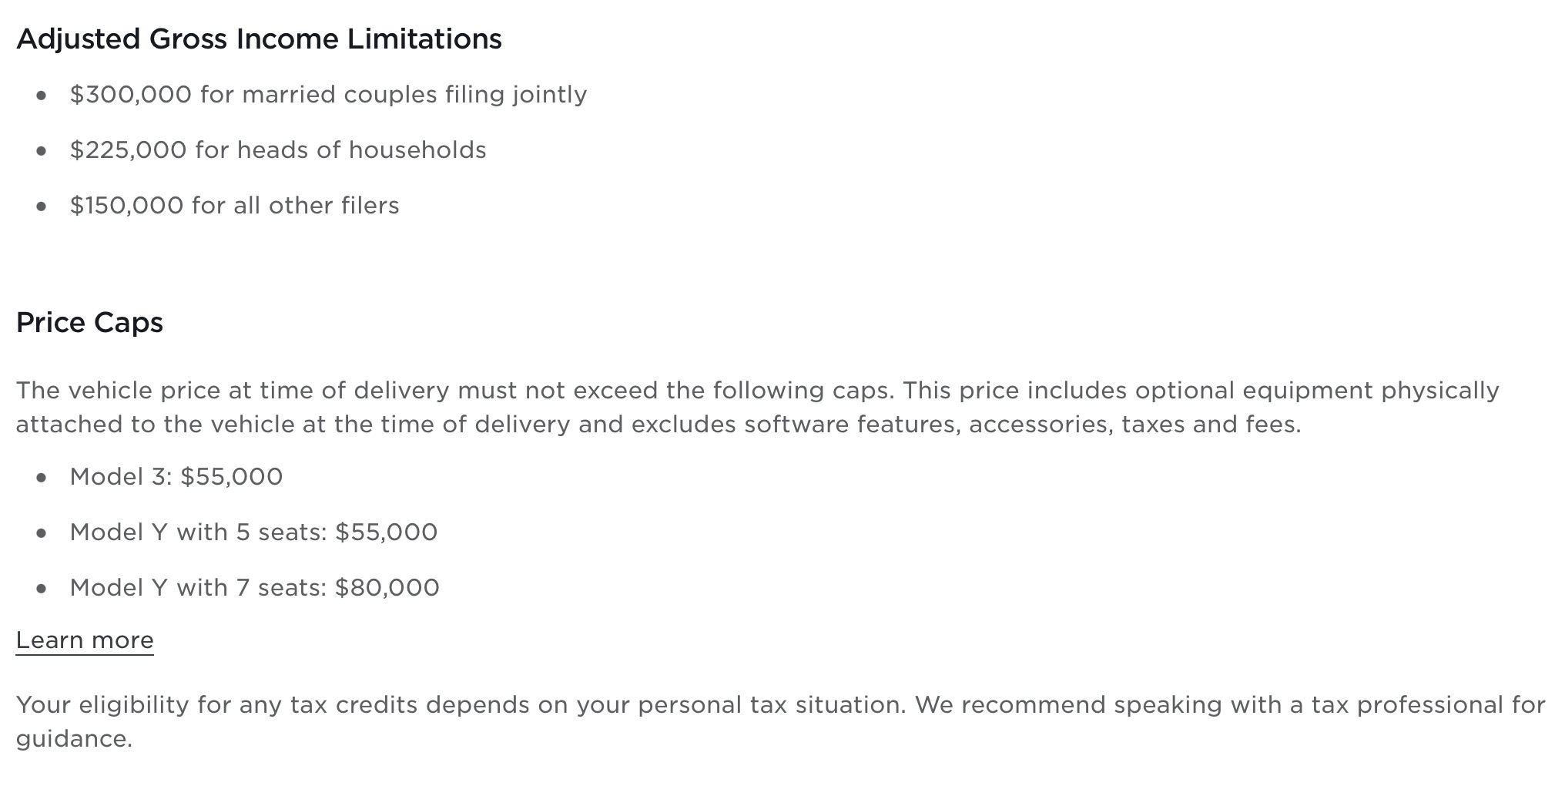
Task: Click the bullet point beside $300,000
Action: (42, 95)
